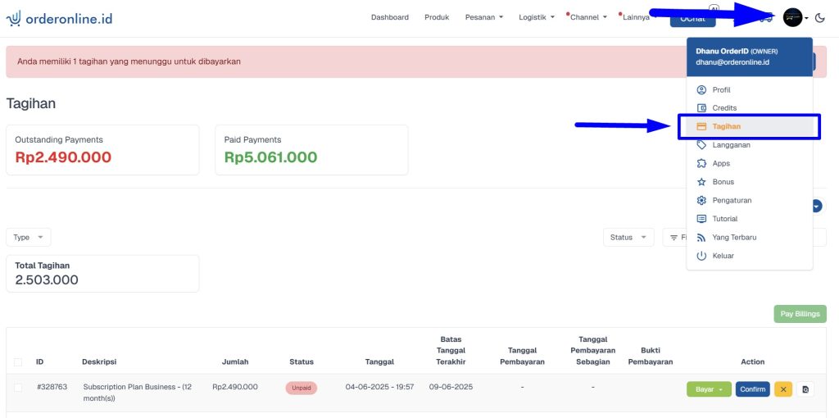Click the orderonline.id logo

click(59, 19)
